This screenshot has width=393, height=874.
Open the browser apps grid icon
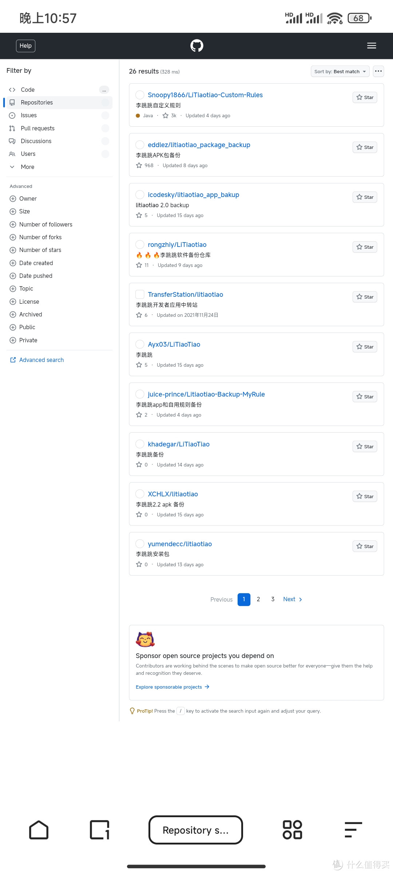pyautogui.click(x=293, y=830)
